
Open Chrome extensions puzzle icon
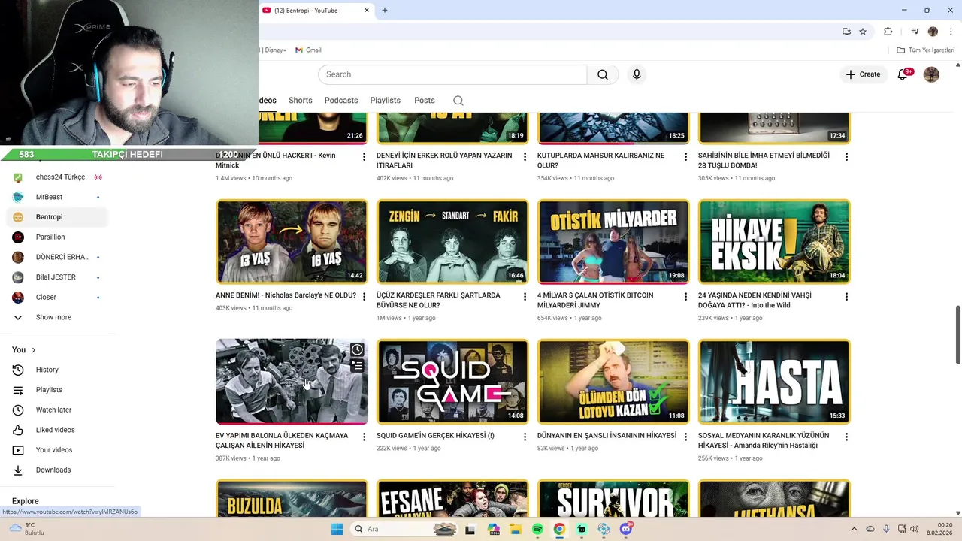tap(888, 32)
